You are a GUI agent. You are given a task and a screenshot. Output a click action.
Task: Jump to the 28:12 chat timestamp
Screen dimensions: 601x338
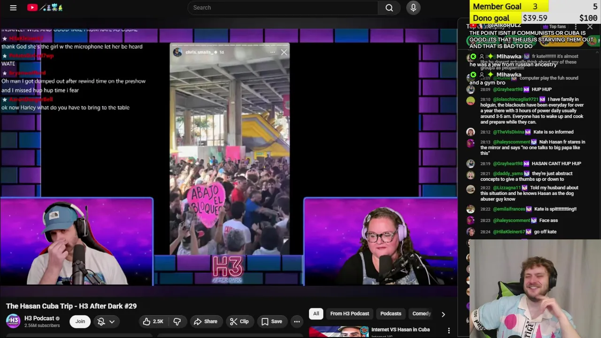485,132
